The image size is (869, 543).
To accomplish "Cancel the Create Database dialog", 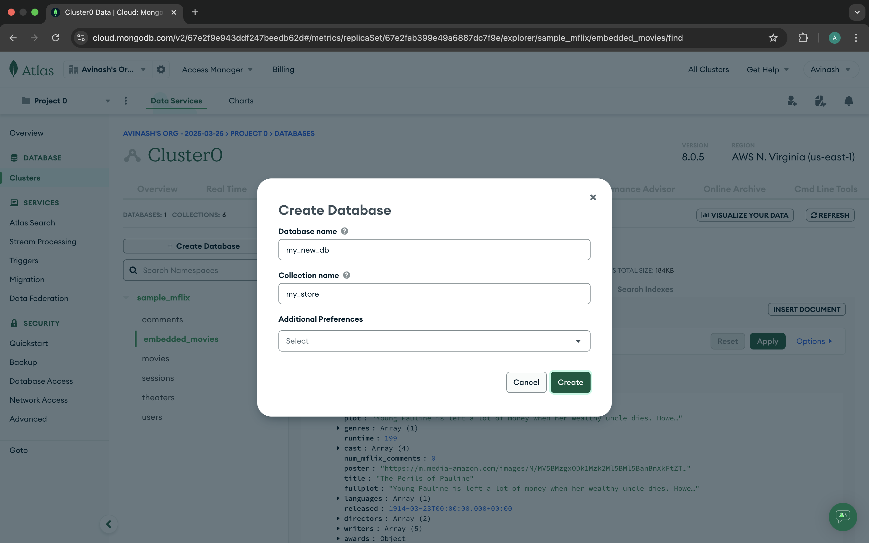I will click(x=526, y=382).
